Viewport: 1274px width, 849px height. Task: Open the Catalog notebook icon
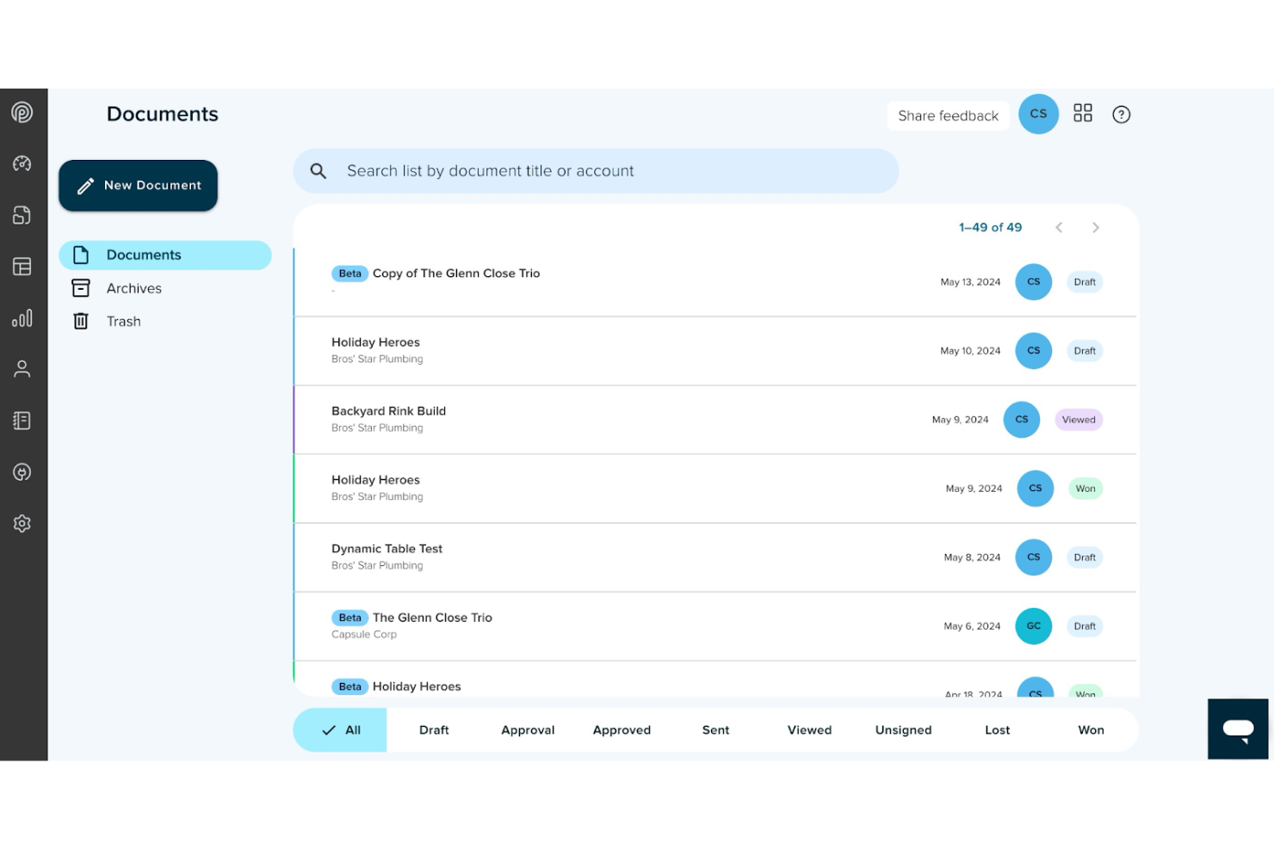pyautogui.click(x=22, y=420)
